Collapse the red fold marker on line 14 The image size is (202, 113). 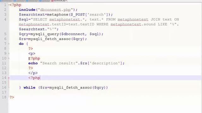[9, 78]
